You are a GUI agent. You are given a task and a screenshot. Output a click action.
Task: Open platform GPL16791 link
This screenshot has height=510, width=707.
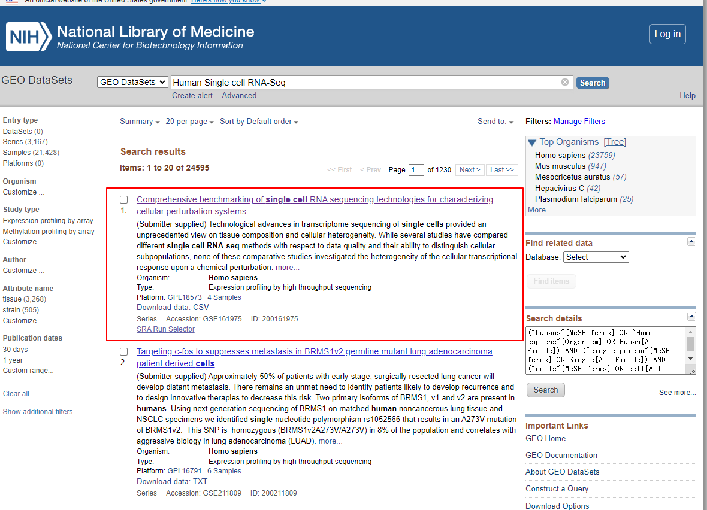point(185,471)
